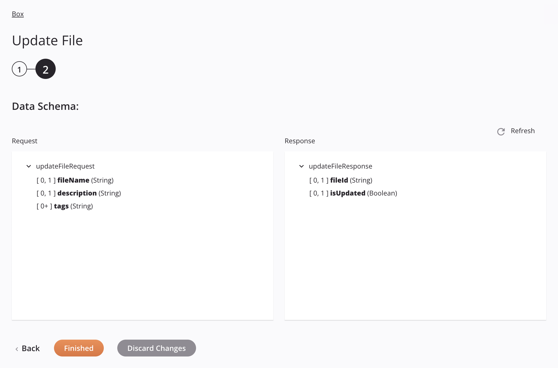Click the Back navigation arrow icon
Image resolution: width=558 pixels, height=368 pixels.
17,348
